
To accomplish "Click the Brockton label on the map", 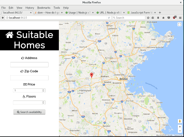I will coord(128,119).
